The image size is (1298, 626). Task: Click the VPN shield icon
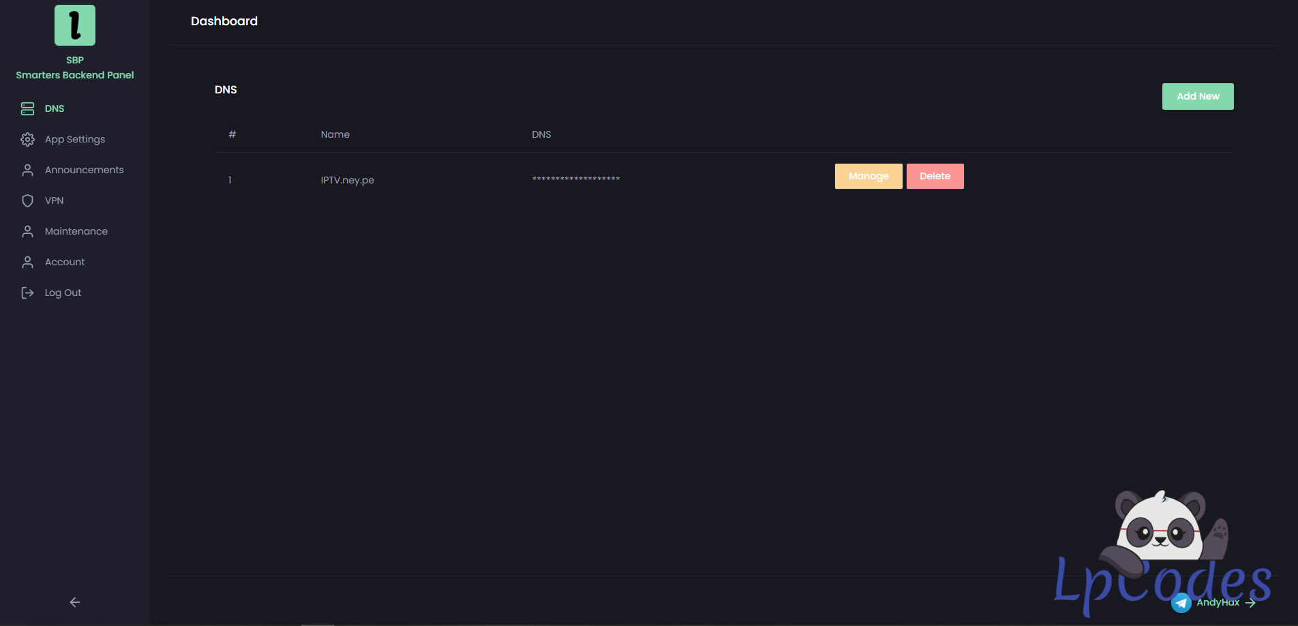pos(27,200)
